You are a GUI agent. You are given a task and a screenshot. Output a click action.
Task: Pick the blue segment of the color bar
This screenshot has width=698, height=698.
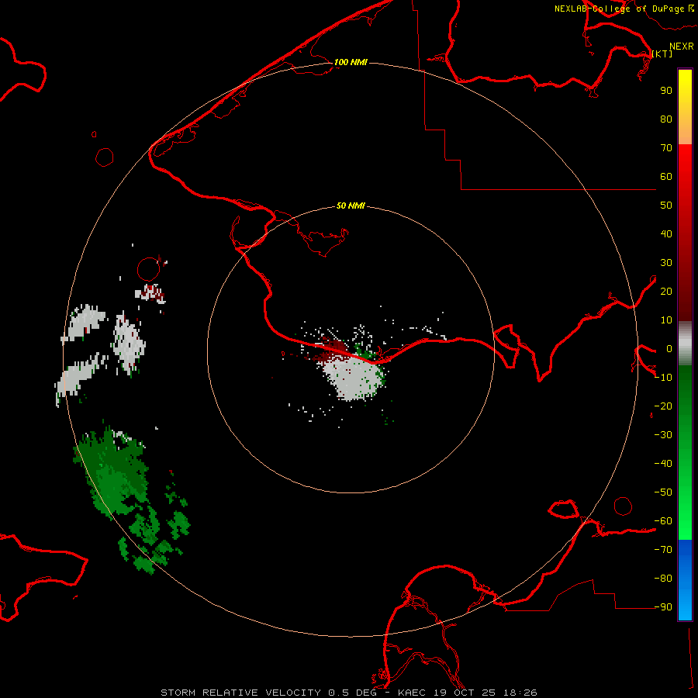tap(685, 580)
